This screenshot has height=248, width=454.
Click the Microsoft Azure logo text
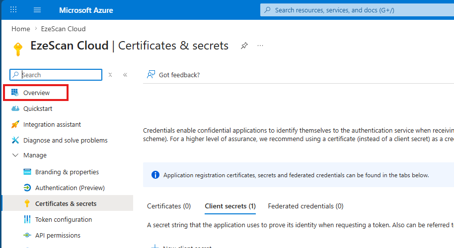[x=86, y=10]
